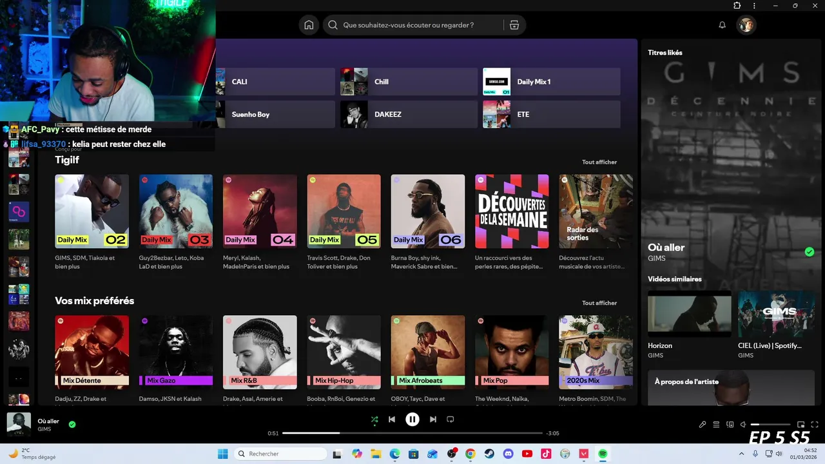The image size is (825, 464).
Task: Click the taskbar Rechercher search box
Action: pyautogui.click(x=280, y=454)
